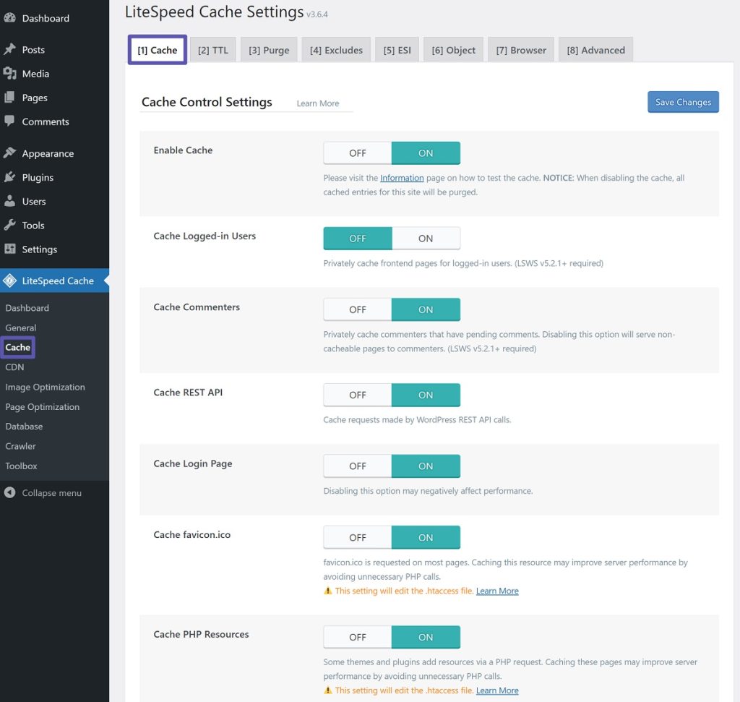
Task: Click the Comments speech bubble icon
Action: pyautogui.click(x=9, y=121)
